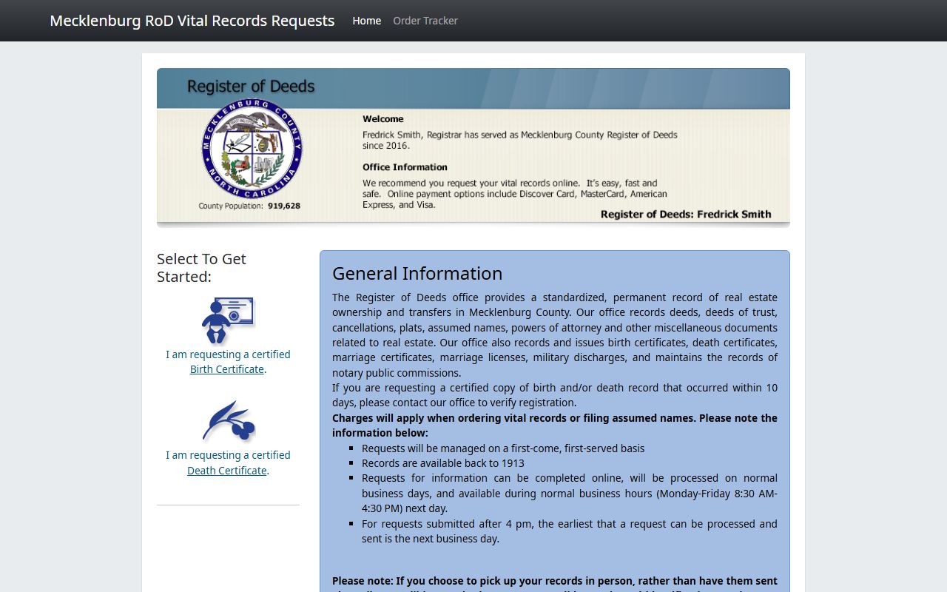Click the baby birth certificate icon
Viewport: 947px width, 592px height.
pos(228,320)
